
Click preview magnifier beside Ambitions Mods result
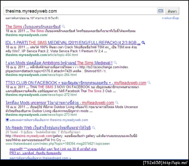[x=115, y=63]
